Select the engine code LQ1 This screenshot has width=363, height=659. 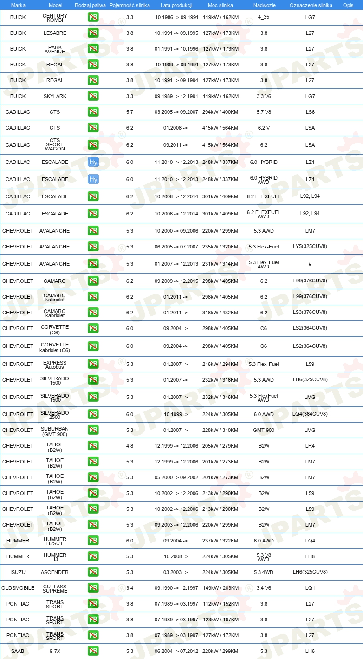[x=310, y=588]
